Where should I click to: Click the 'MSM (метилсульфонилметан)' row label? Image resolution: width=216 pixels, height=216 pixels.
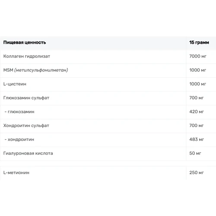[35, 70]
